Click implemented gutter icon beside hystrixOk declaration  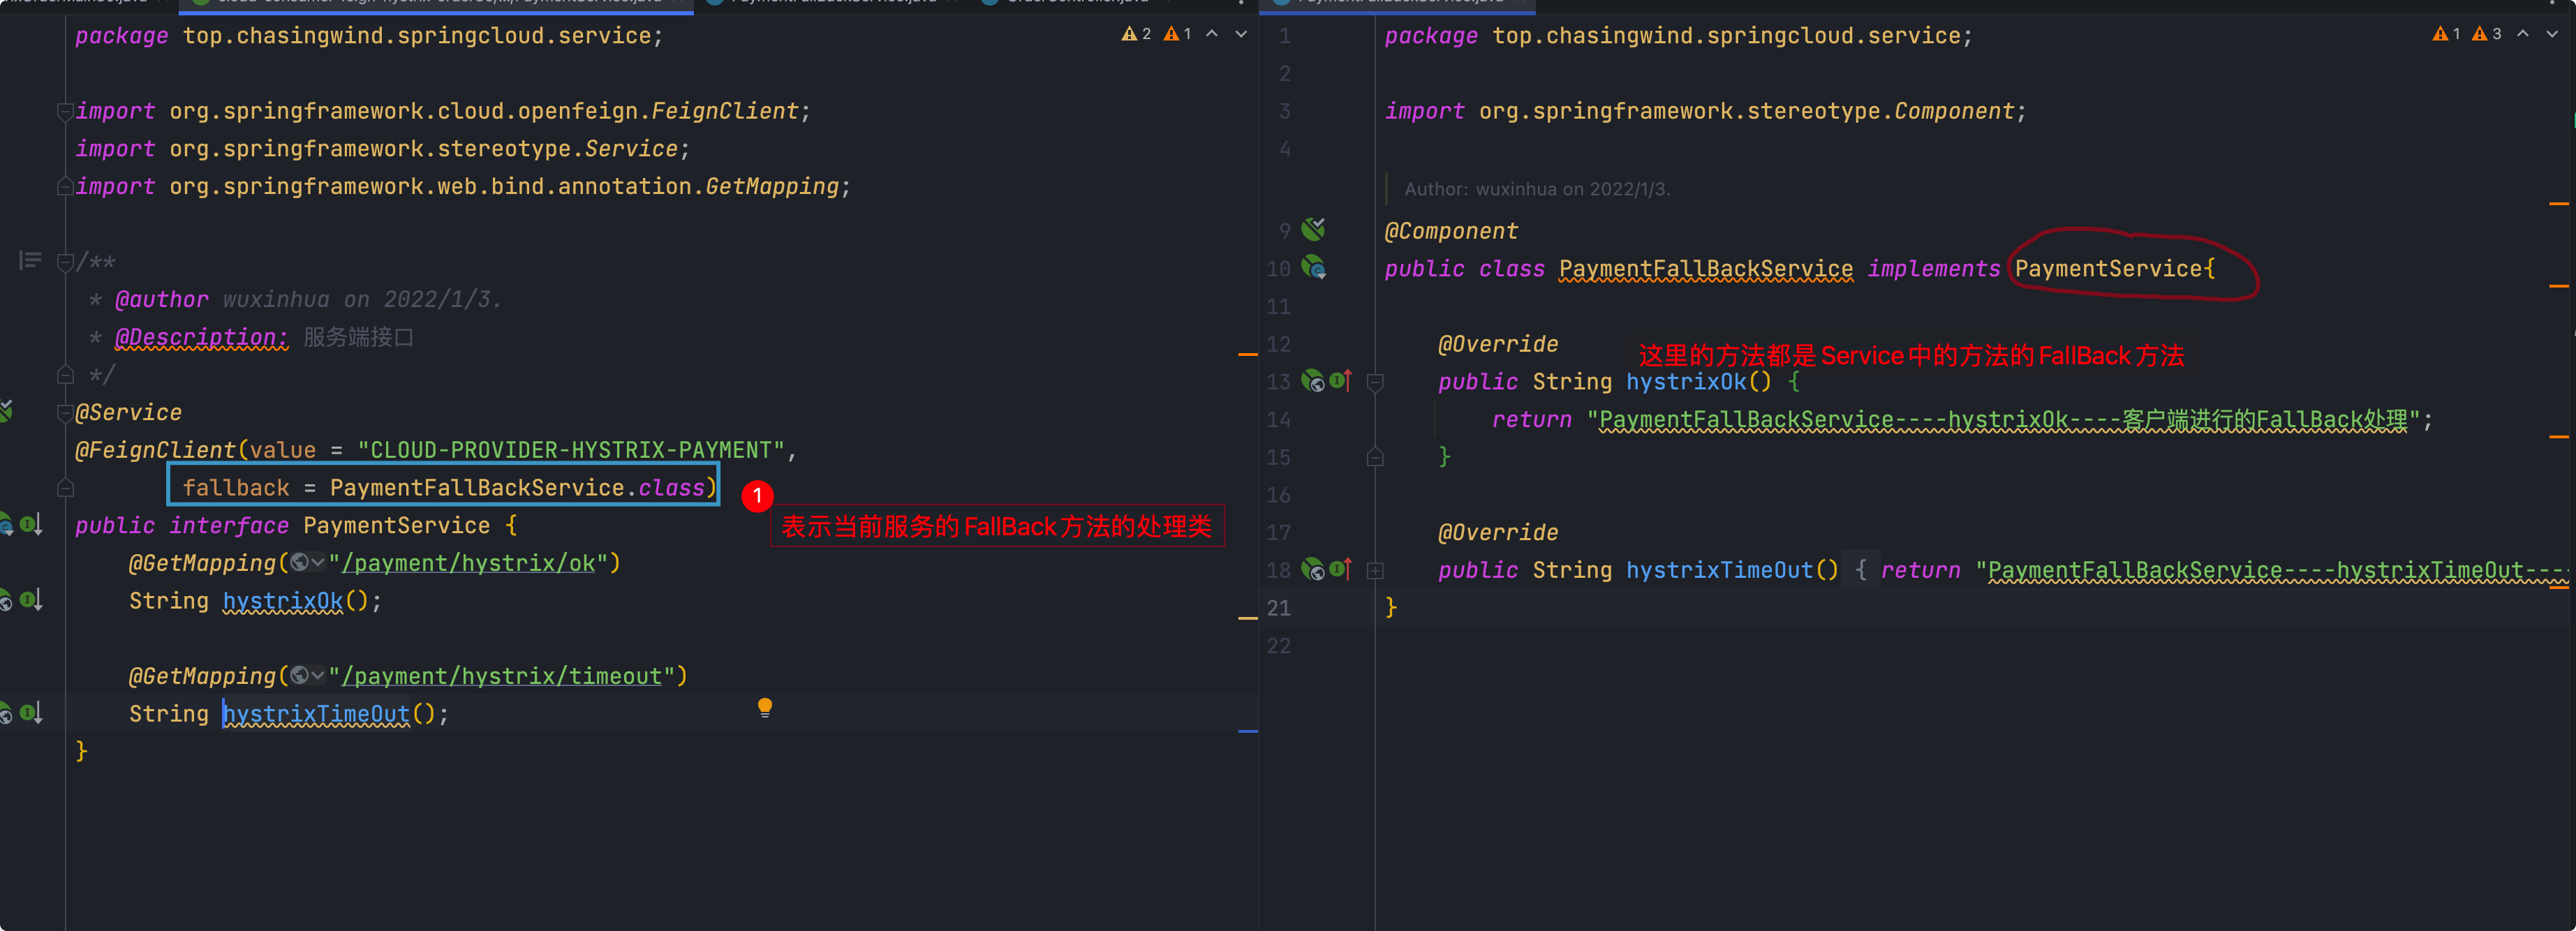pyautogui.click(x=30, y=600)
